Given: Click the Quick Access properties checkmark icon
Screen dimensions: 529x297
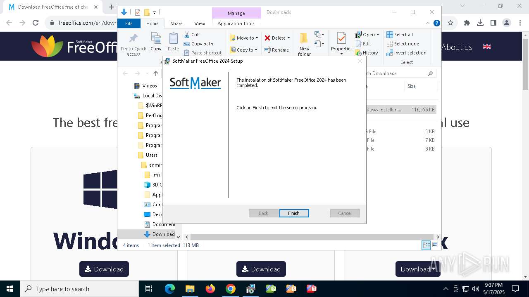Looking at the screenshot, I should pyautogui.click(x=138, y=12).
